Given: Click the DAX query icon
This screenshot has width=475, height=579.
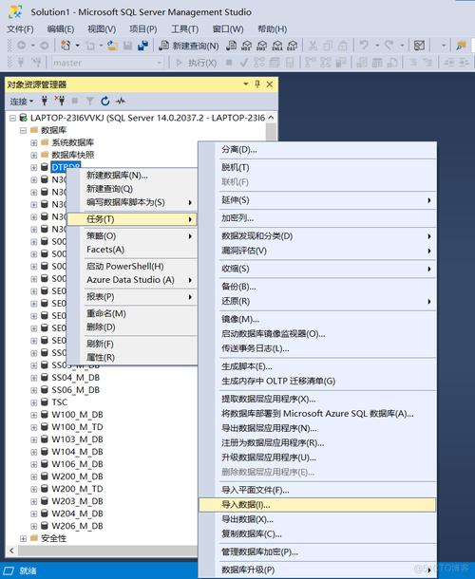Looking at the screenshot, I should click(x=292, y=46).
